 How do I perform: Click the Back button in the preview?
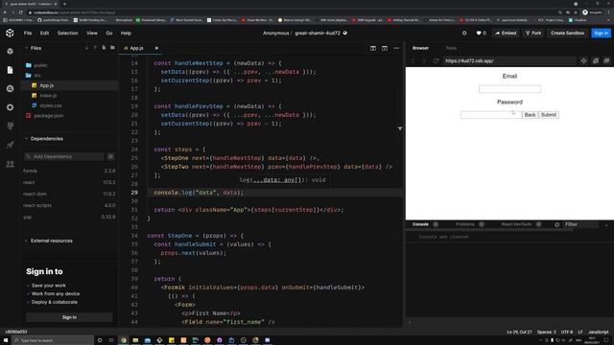tap(530, 115)
